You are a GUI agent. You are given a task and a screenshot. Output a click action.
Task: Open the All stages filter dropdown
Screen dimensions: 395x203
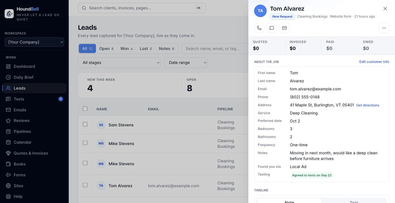coord(119,62)
